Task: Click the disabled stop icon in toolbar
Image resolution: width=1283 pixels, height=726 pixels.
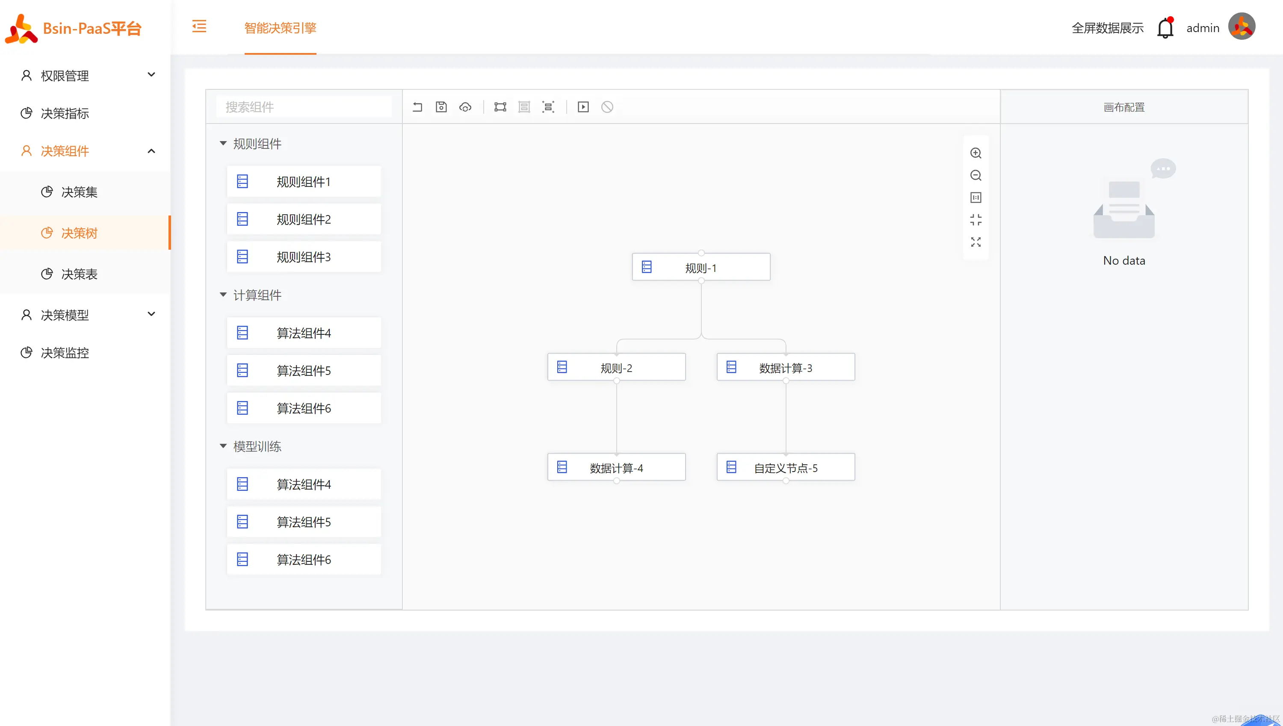Action: click(607, 107)
